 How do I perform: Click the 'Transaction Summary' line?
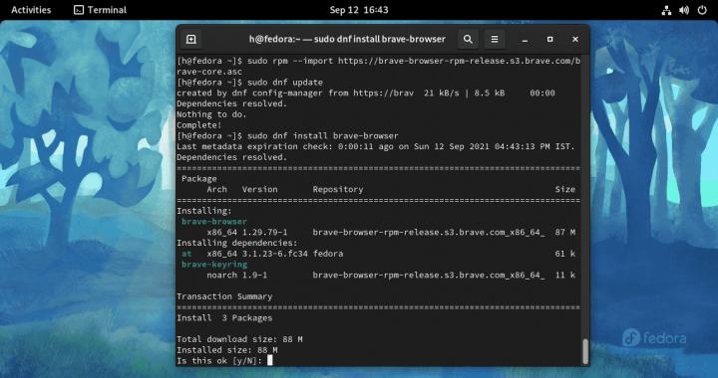tap(224, 296)
